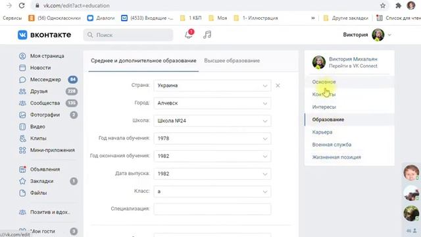Click the Video sidebar icon

pos(22,126)
